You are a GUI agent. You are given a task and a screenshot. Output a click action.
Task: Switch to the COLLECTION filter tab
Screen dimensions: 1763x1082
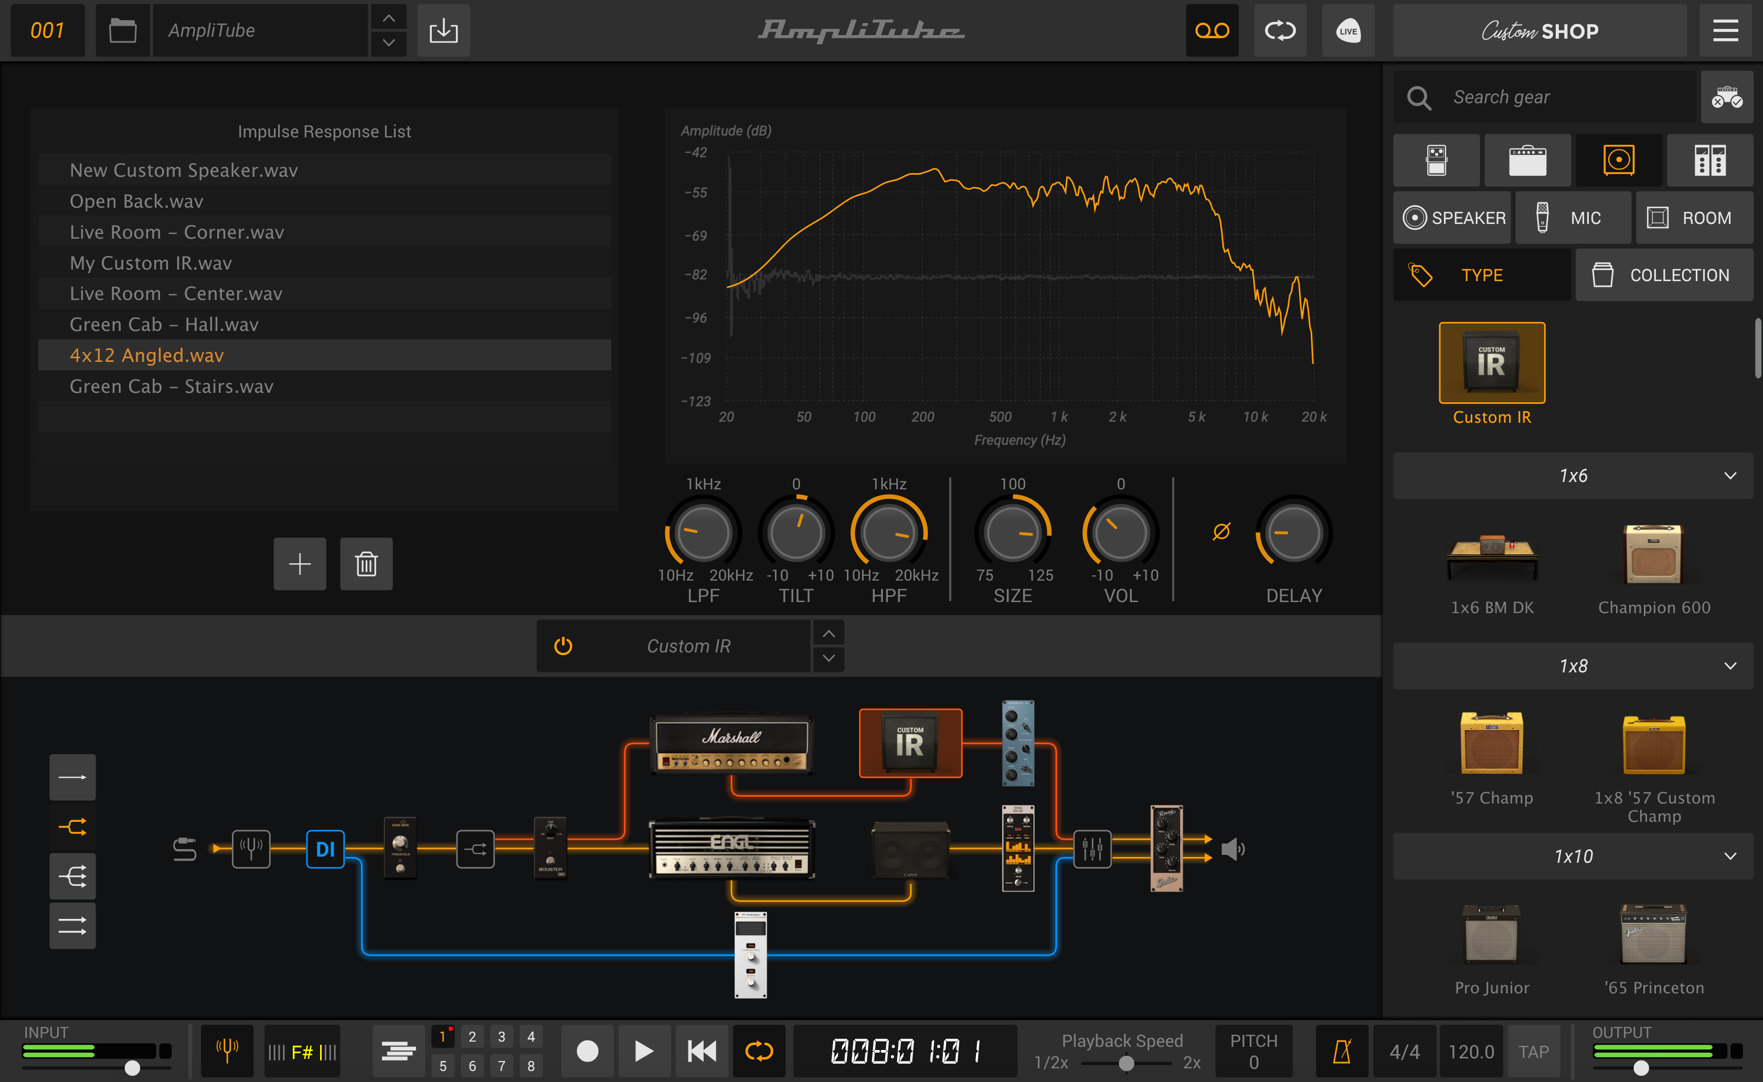(x=1663, y=275)
